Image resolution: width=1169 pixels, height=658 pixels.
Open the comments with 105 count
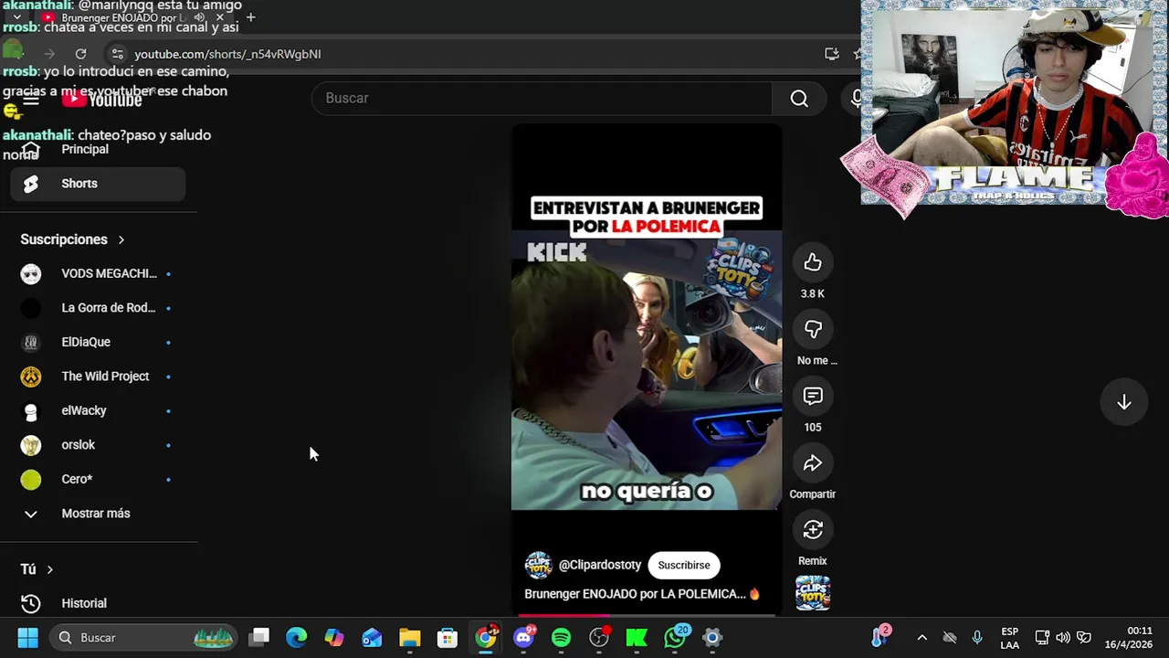click(813, 397)
